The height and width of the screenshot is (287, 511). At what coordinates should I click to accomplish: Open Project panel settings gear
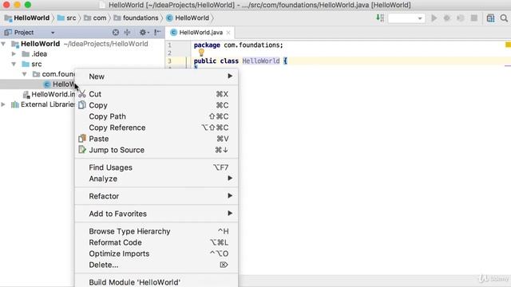[144, 32]
